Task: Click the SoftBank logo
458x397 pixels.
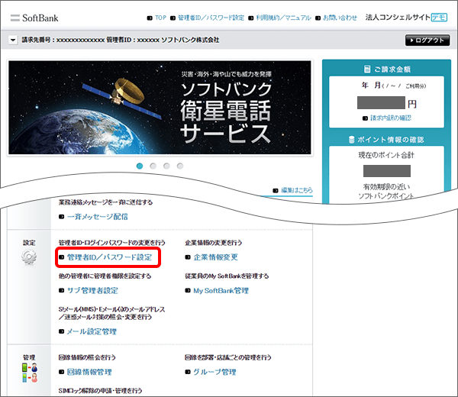Action: 34,18
